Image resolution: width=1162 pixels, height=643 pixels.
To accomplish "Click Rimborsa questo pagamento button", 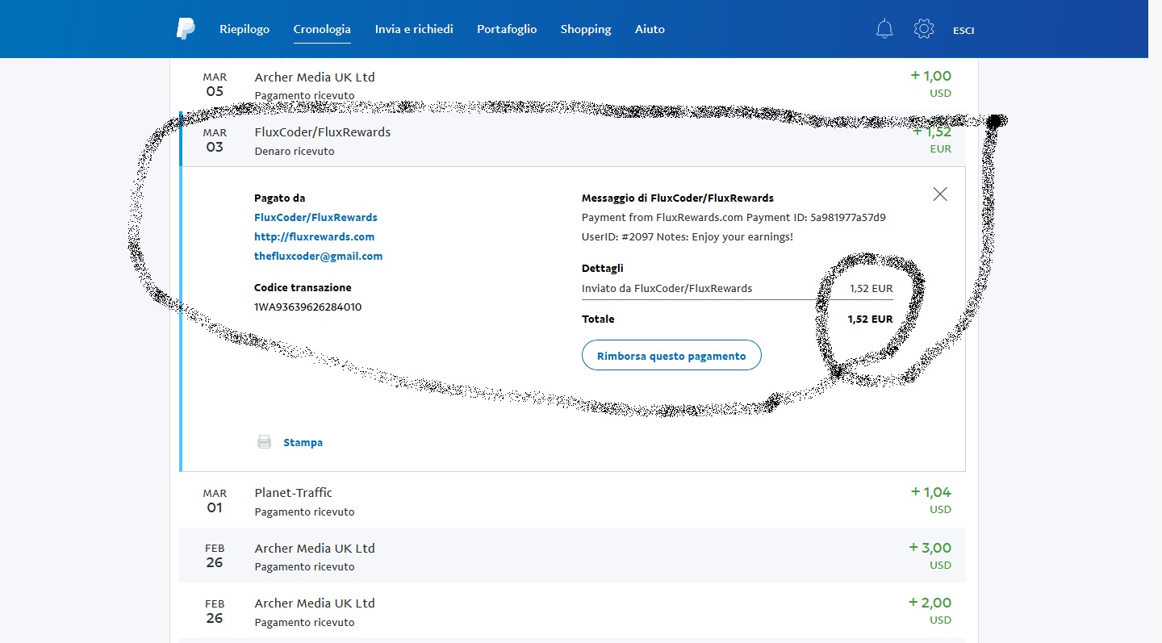I will [x=671, y=355].
